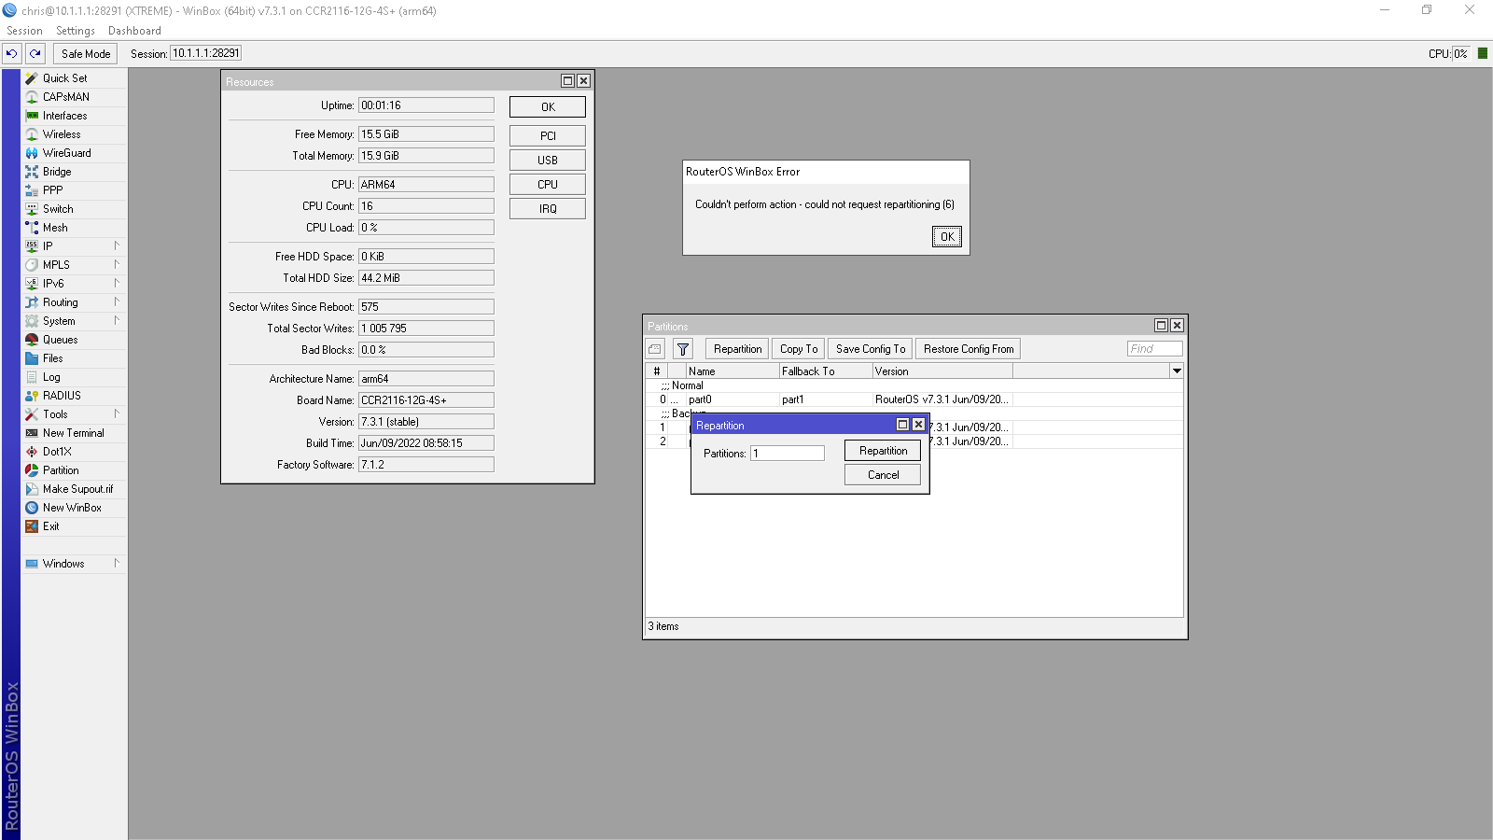Click Save Config To button
Screen dimensions: 1493x840
pos(871,349)
